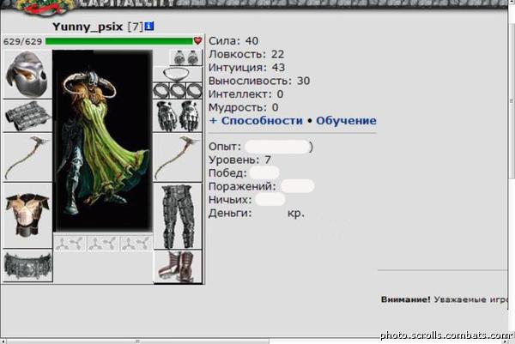Click the Выносливость: 30 stat

click(x=259, y=81)
